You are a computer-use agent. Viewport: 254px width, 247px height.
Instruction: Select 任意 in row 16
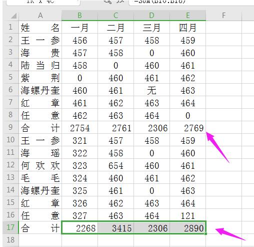(x=40, y=215)
